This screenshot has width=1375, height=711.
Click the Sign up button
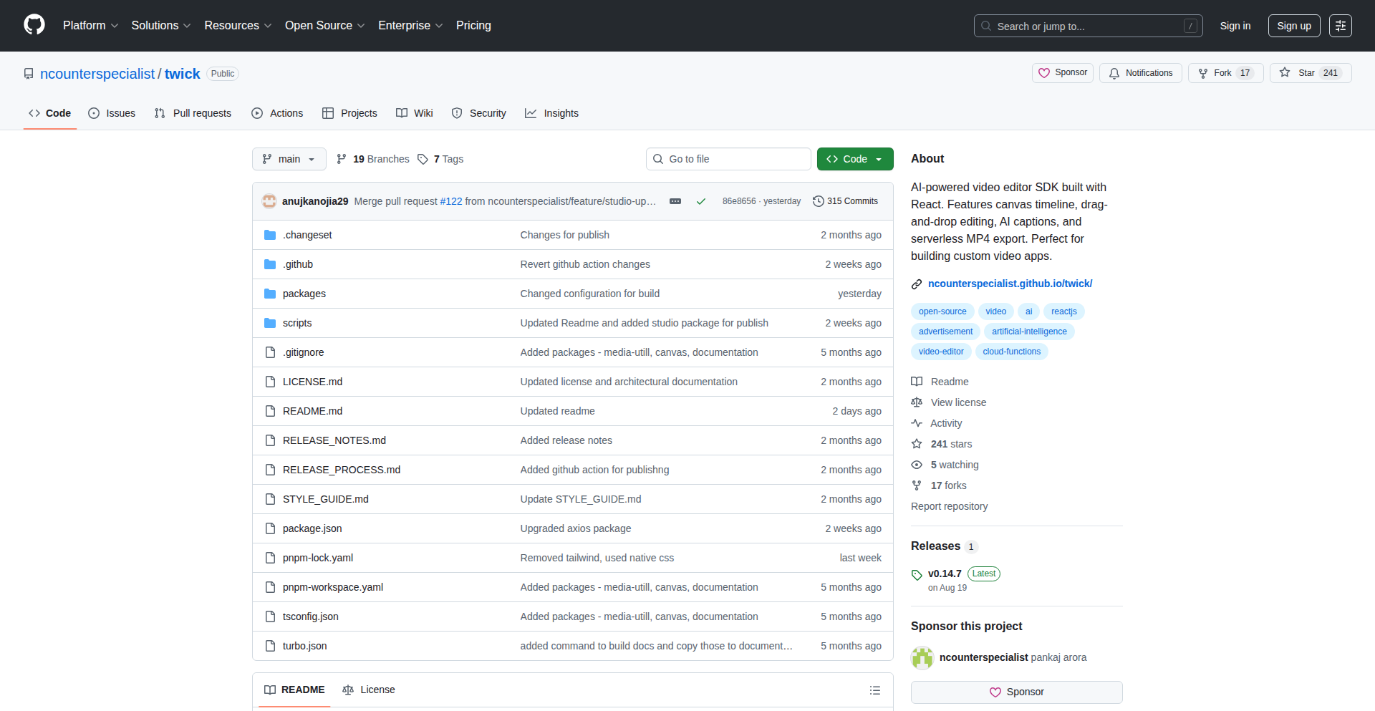pyautogui.click(x=1294, y=26)
